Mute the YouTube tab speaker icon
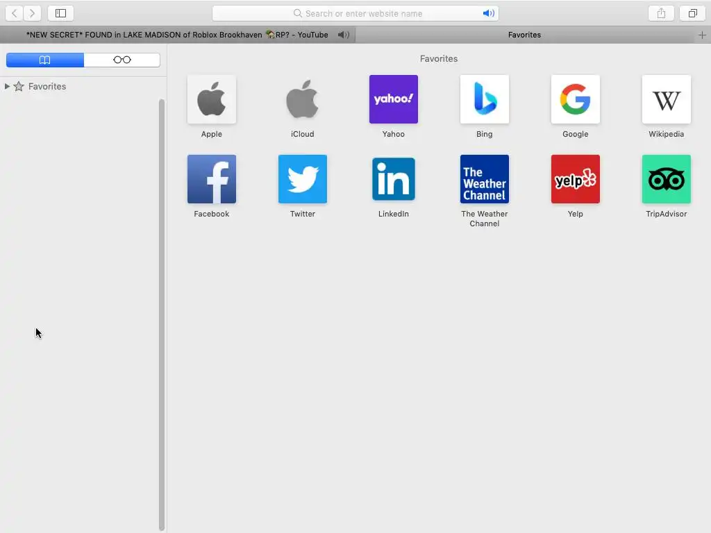 [343, 35]
